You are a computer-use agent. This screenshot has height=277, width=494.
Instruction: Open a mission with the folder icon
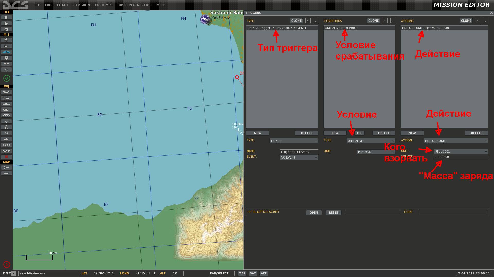[x=6, y=23]
